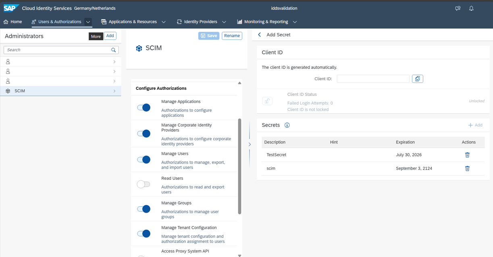Click the search magnifier in Administrators panel
Image resolution: width=493 pixels, height=257 pixels.
(114, 50)
